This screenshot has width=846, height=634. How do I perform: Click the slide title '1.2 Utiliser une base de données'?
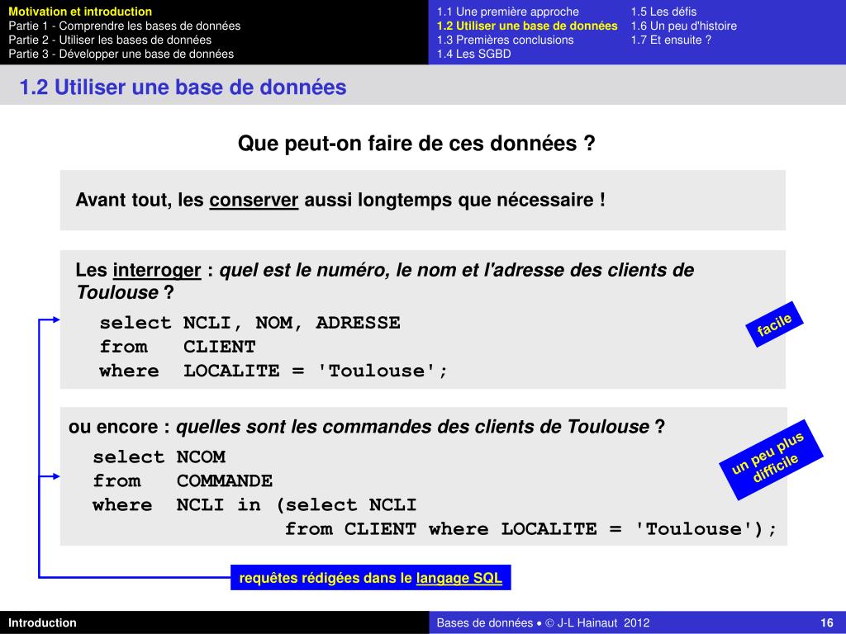[x=183, y=87]
